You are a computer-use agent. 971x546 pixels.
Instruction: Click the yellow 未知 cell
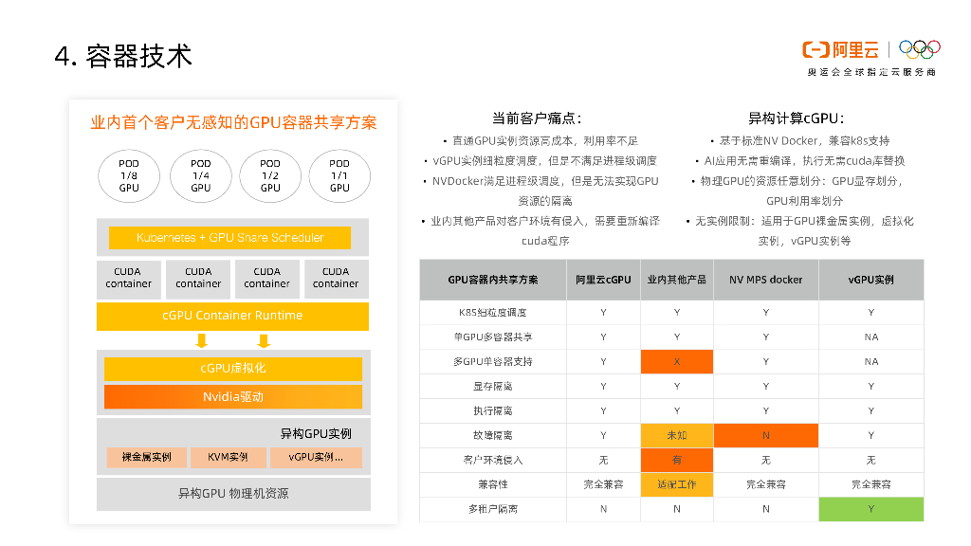[677, 435]
